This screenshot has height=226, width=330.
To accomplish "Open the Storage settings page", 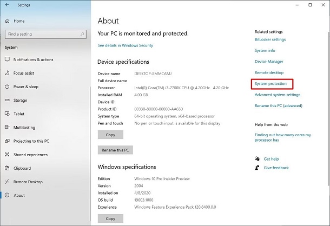I will click(21, 101).
